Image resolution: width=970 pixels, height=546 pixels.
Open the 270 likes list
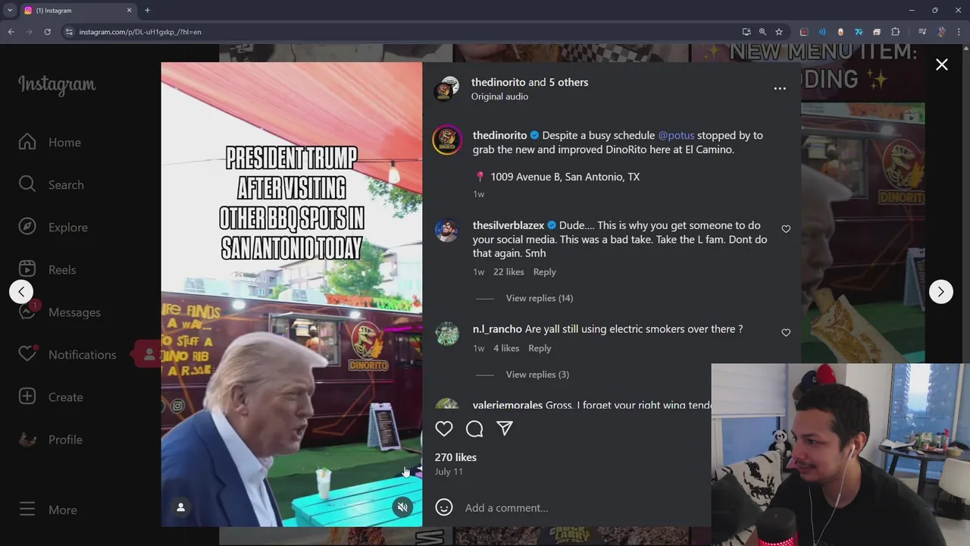point(455,457)
